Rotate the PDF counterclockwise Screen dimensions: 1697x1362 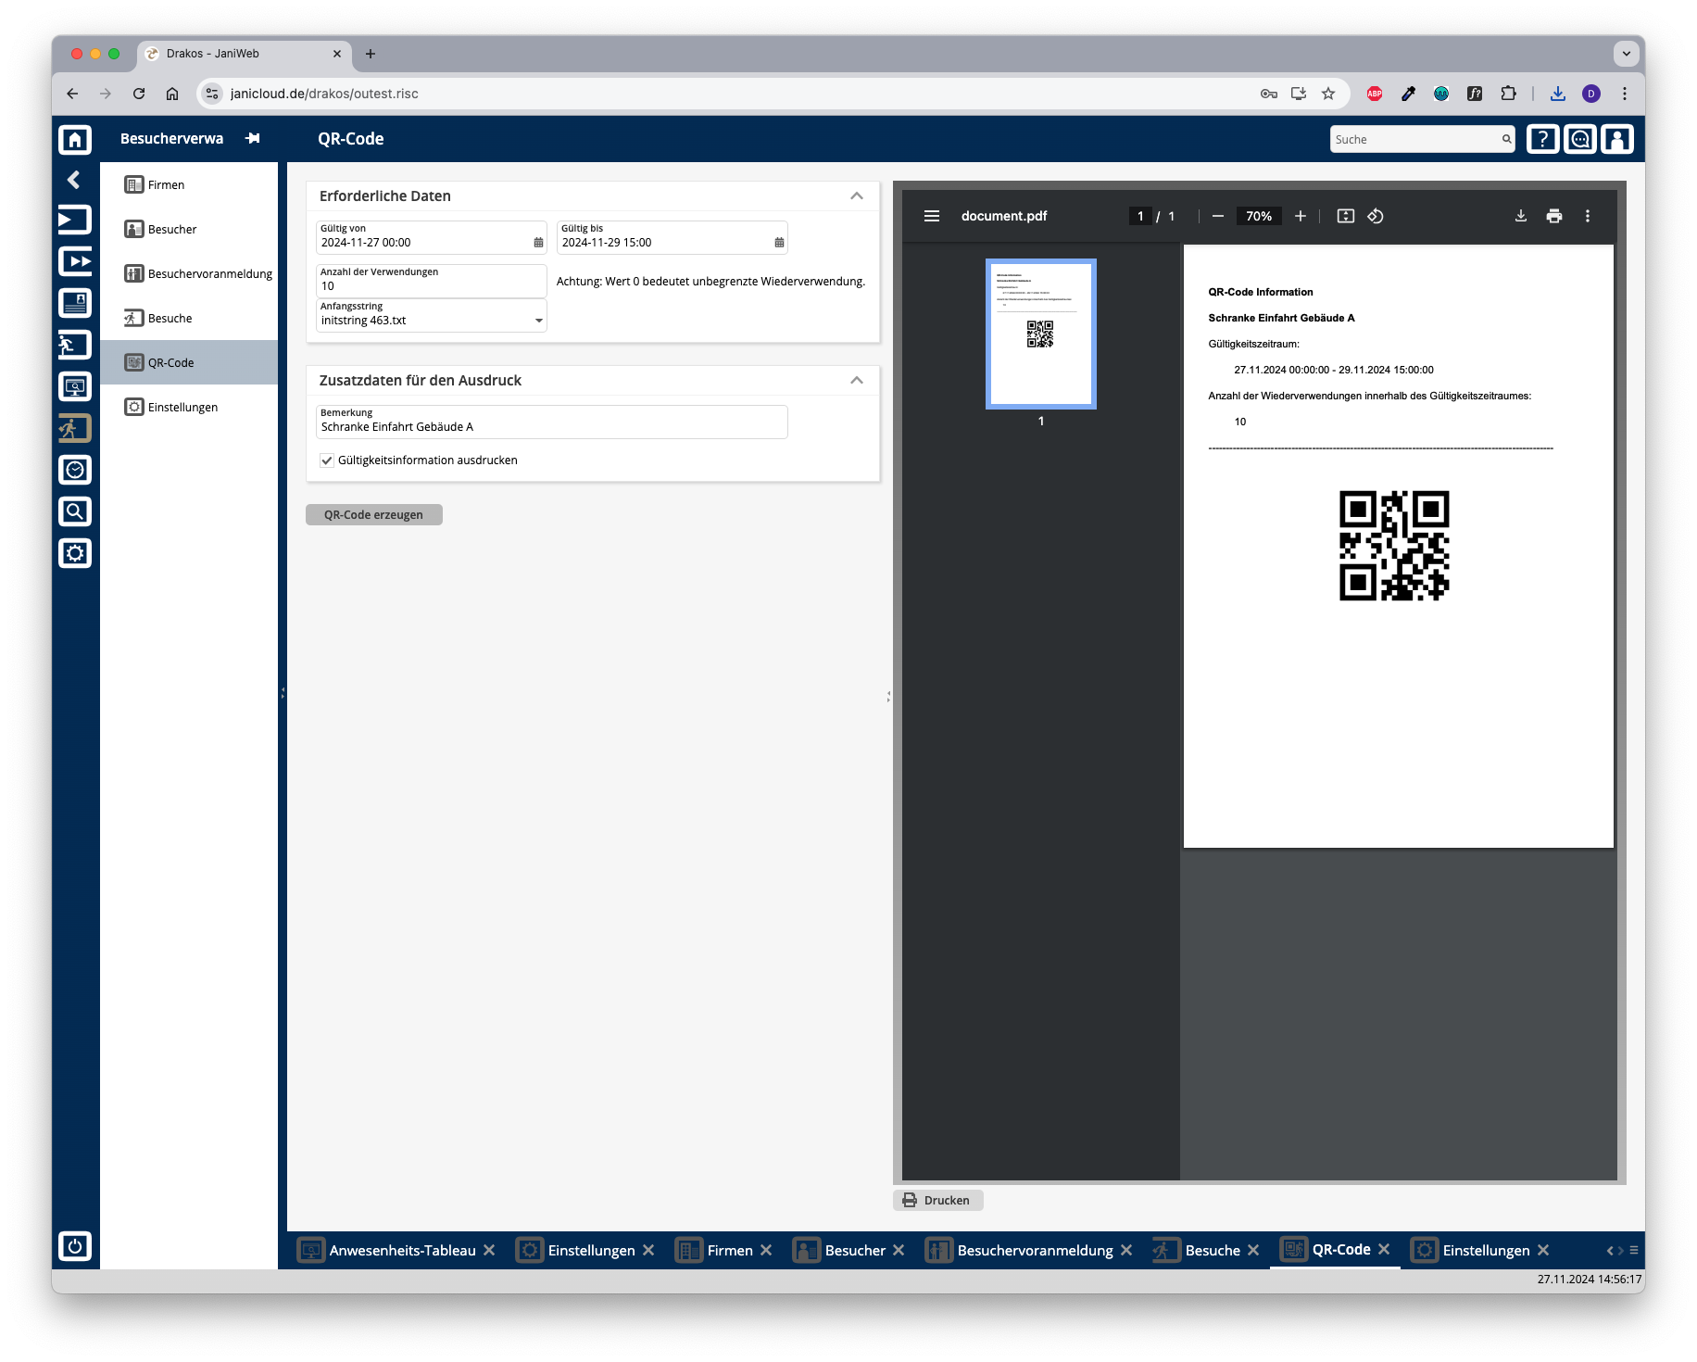click(1376, 216)
